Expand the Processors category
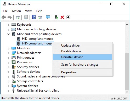Viewport: 130px width, 101px height. click(8, 63)
